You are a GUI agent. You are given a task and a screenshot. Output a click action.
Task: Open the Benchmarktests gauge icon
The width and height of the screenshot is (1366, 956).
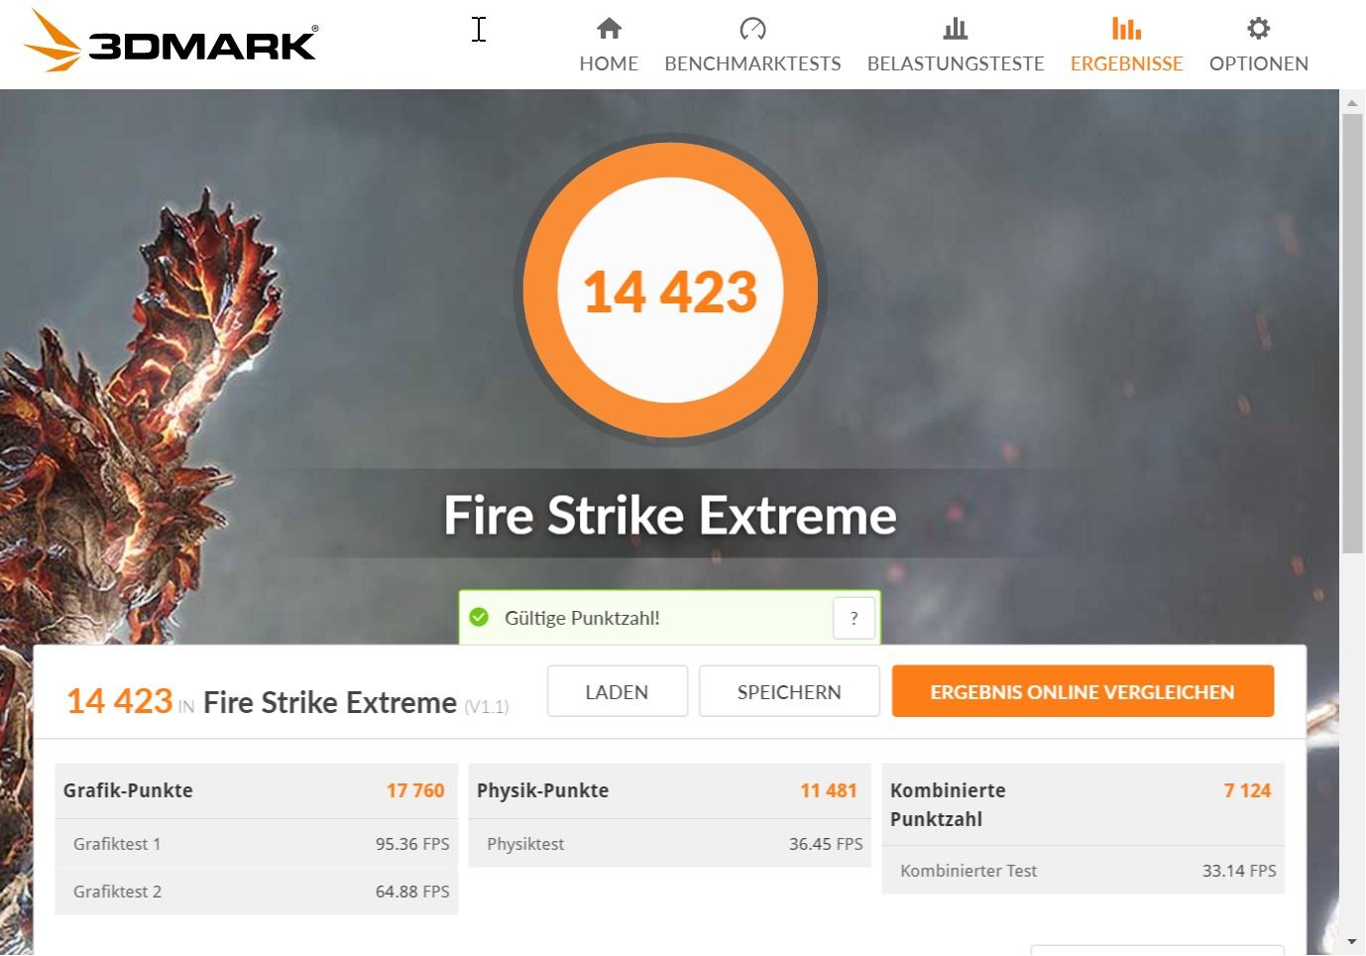coord(752,28)
